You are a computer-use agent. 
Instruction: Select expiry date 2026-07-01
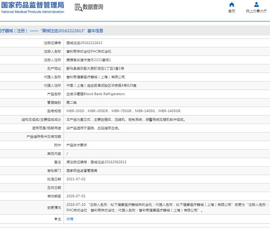pyautogui.click(x=76, y=196)
